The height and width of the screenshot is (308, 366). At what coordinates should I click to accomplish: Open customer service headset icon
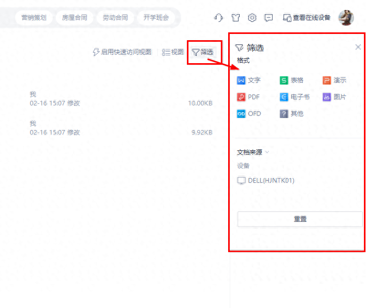218,18
